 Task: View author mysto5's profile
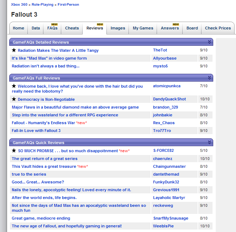(160, 66)
